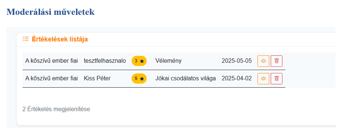Image resolution: width=355 pixels, height=130 pixels.
Task: Open the review titled Jókai csodálatos világa
Action: click(185, 78)
